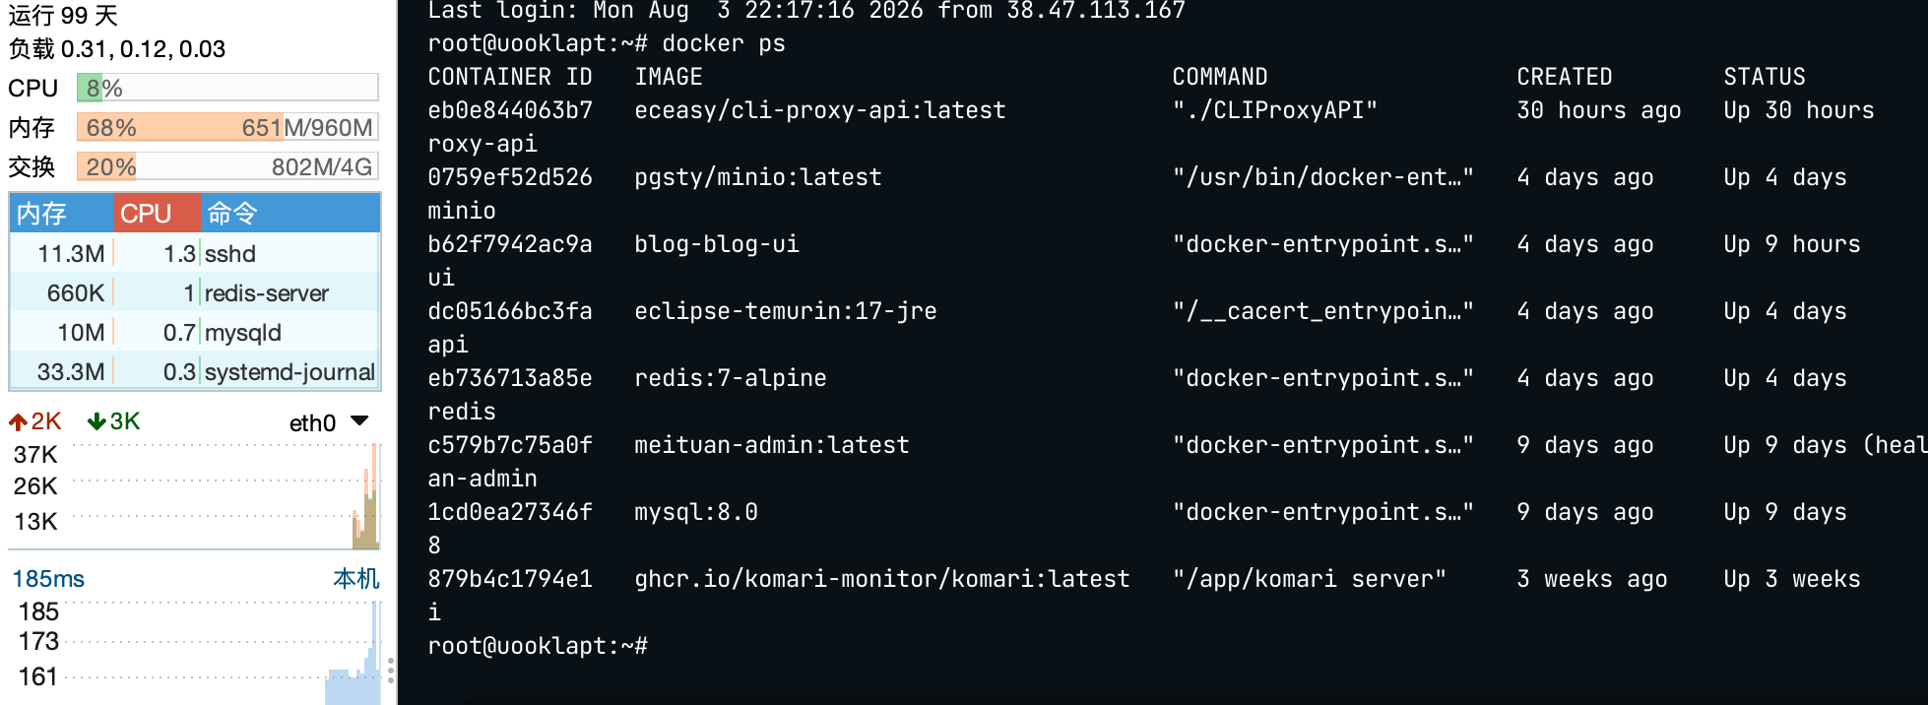Click the sidebar divider drag handle

tap(391, 671)
